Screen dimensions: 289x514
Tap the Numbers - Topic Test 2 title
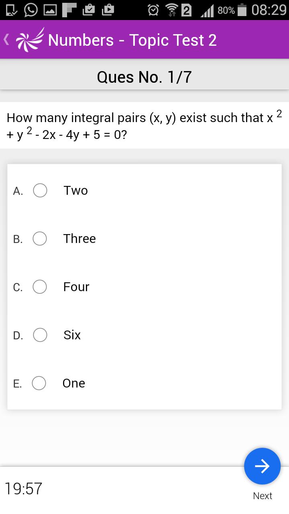[132, 40]
